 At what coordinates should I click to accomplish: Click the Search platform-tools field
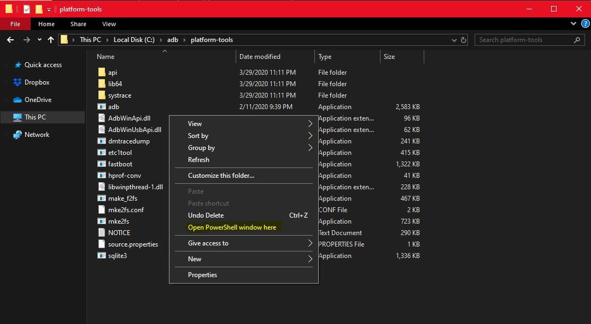point(529,40)
